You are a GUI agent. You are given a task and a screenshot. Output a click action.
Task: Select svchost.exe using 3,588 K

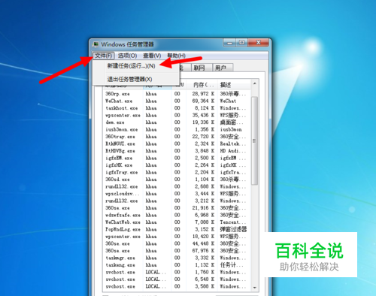click(120, 286)
